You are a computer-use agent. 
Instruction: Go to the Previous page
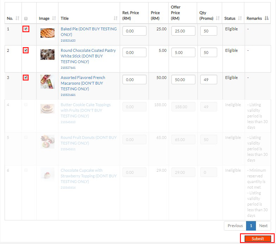235,226
